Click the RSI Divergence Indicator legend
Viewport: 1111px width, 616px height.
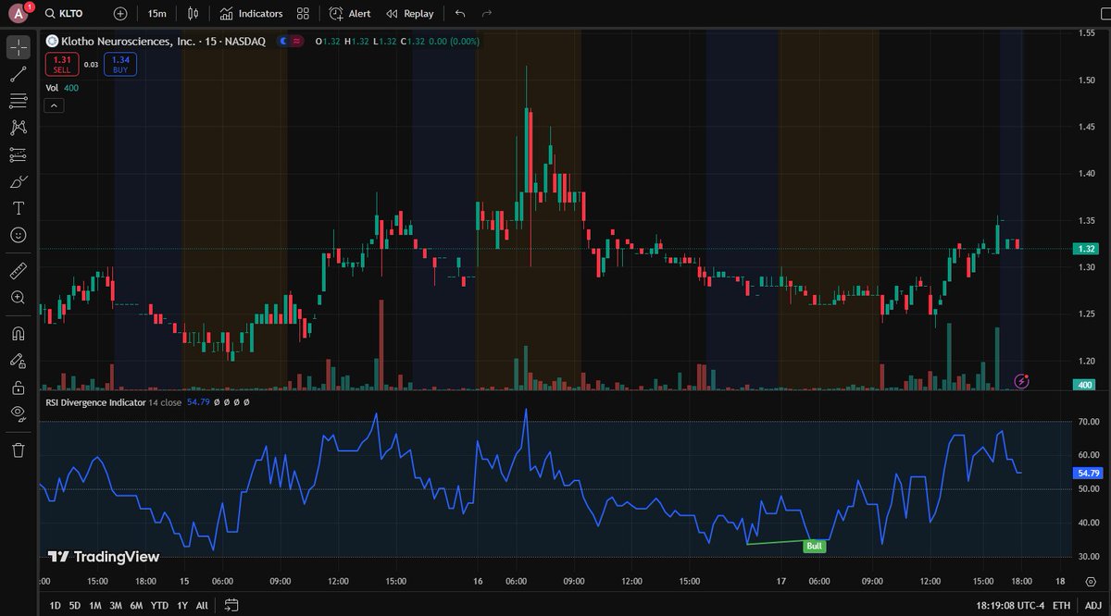click(95, 402)
